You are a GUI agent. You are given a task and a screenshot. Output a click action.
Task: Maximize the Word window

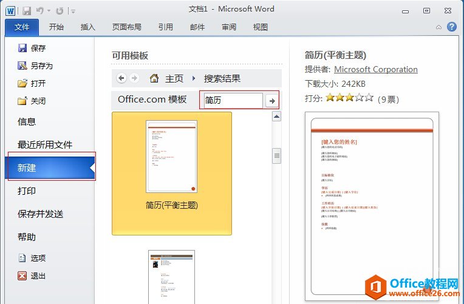[x=426, y=11]
